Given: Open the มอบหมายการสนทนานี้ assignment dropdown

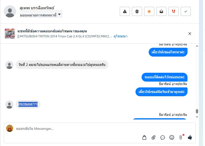Looking at the screenshot, I should (x=41, y=15).
